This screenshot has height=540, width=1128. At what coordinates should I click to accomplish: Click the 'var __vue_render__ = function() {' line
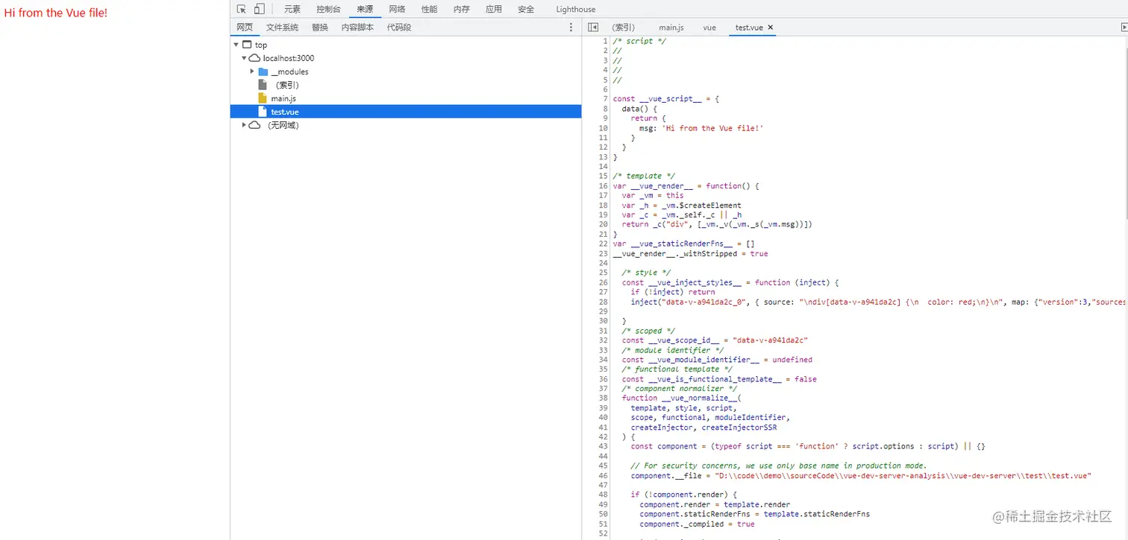(x=686, y=186)
